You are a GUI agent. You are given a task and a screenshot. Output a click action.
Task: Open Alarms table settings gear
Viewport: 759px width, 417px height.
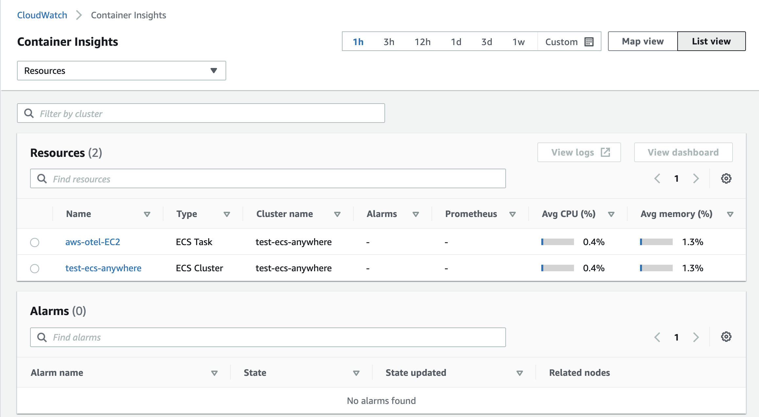pos(726,337)
